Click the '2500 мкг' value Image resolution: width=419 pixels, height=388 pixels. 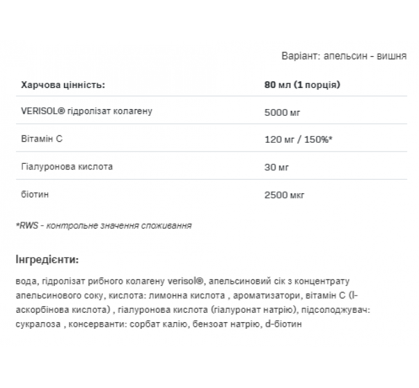[x=284, y=195]
